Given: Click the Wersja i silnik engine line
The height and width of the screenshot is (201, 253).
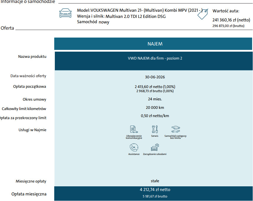Looking at the screenshot, I should (x=121, y=16).
